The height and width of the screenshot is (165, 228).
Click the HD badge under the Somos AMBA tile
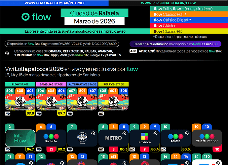[70, 149]
